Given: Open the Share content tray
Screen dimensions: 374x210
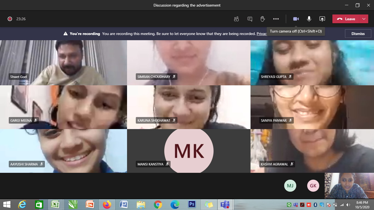Looking at the screenshot, I should coord(322,19).
